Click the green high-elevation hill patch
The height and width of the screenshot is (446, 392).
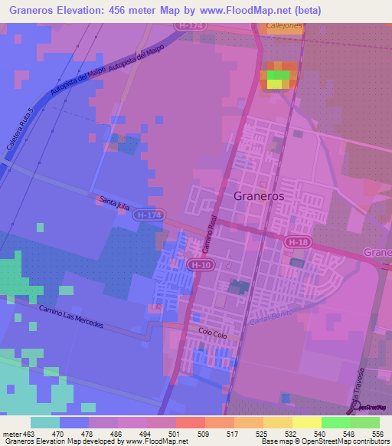click(278, 75)
